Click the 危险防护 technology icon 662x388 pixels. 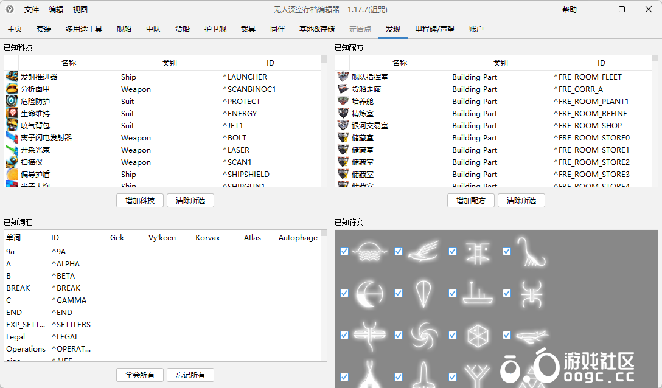tap(12, 102)
